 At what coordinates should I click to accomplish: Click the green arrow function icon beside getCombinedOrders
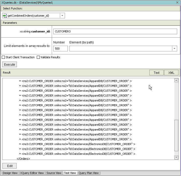pos(5,16)
